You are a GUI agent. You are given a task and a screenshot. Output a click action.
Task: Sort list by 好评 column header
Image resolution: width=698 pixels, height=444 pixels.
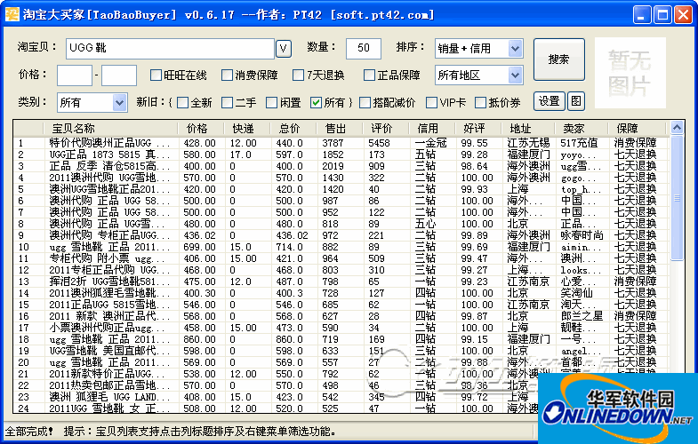coord(477,129)
